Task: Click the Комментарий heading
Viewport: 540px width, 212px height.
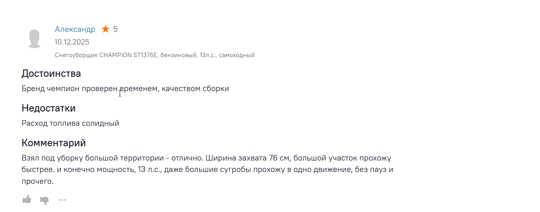Action: pyautogui.click(x=54, y=143)
